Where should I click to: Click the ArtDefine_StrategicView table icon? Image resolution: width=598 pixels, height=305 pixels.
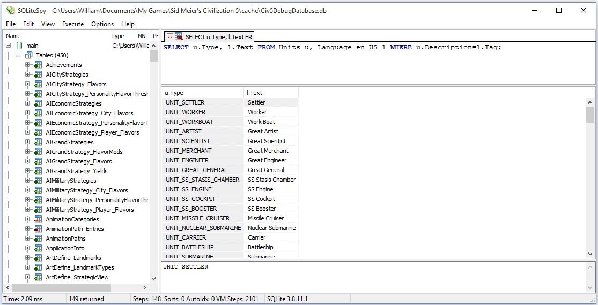click(38, 277)
